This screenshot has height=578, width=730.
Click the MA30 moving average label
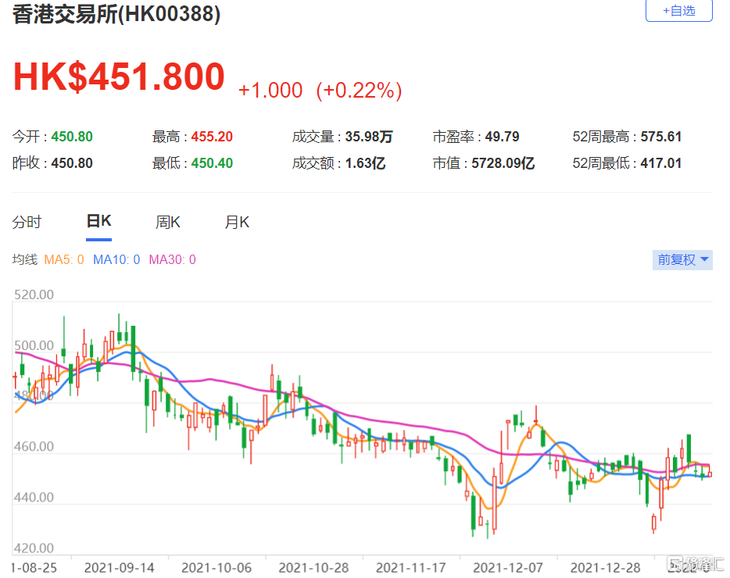172,259
